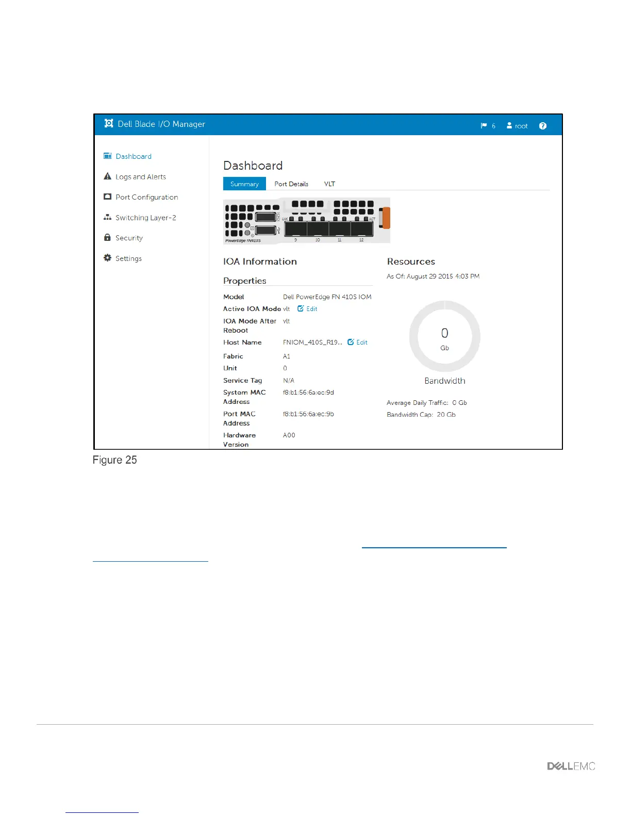Viewport: 631px width, 817px height.
Task: Click the Dashboard page heading
Action: tap(253, 166)
